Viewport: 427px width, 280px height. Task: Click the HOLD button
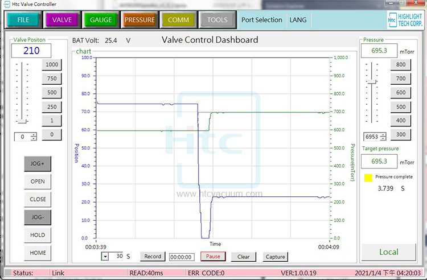pyautogui.click(x=38, y=235)
